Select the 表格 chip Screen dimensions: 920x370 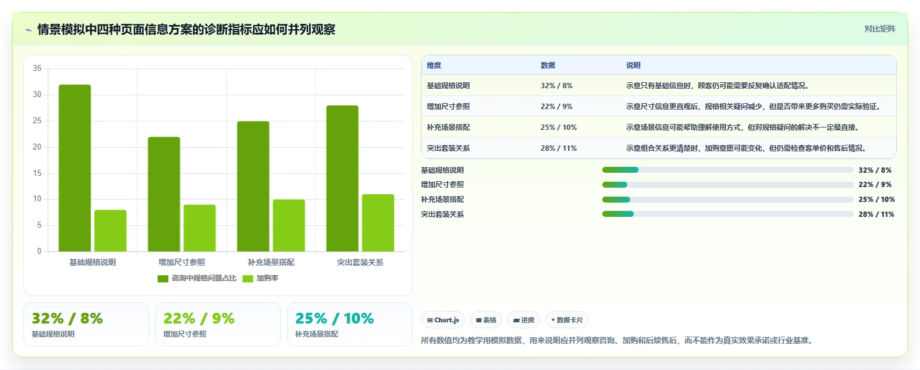tap(486, 320)
